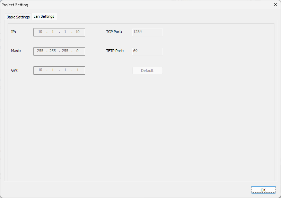This screenshot has height=198, width=281.
Task: Click the third octet of the Mask field
Action: tap(65, 51)
